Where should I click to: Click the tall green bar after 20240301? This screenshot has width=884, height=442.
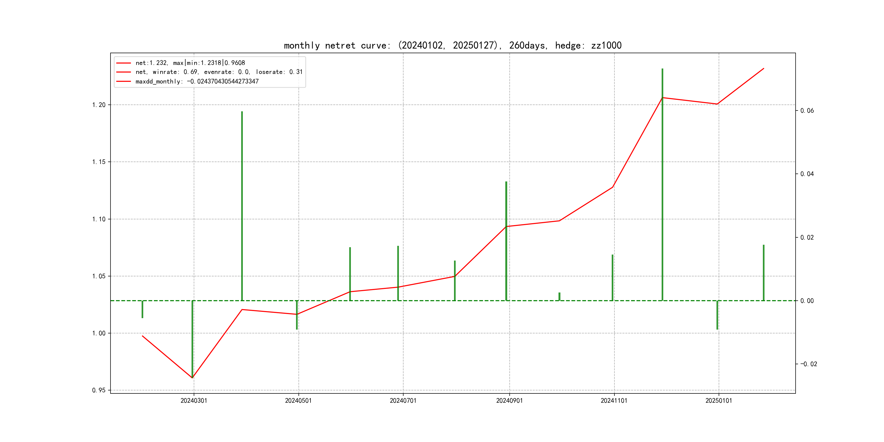pos(242,206)
